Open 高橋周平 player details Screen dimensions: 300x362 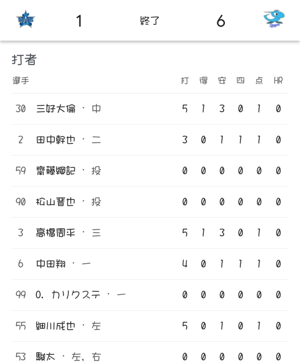click(56, 233)
